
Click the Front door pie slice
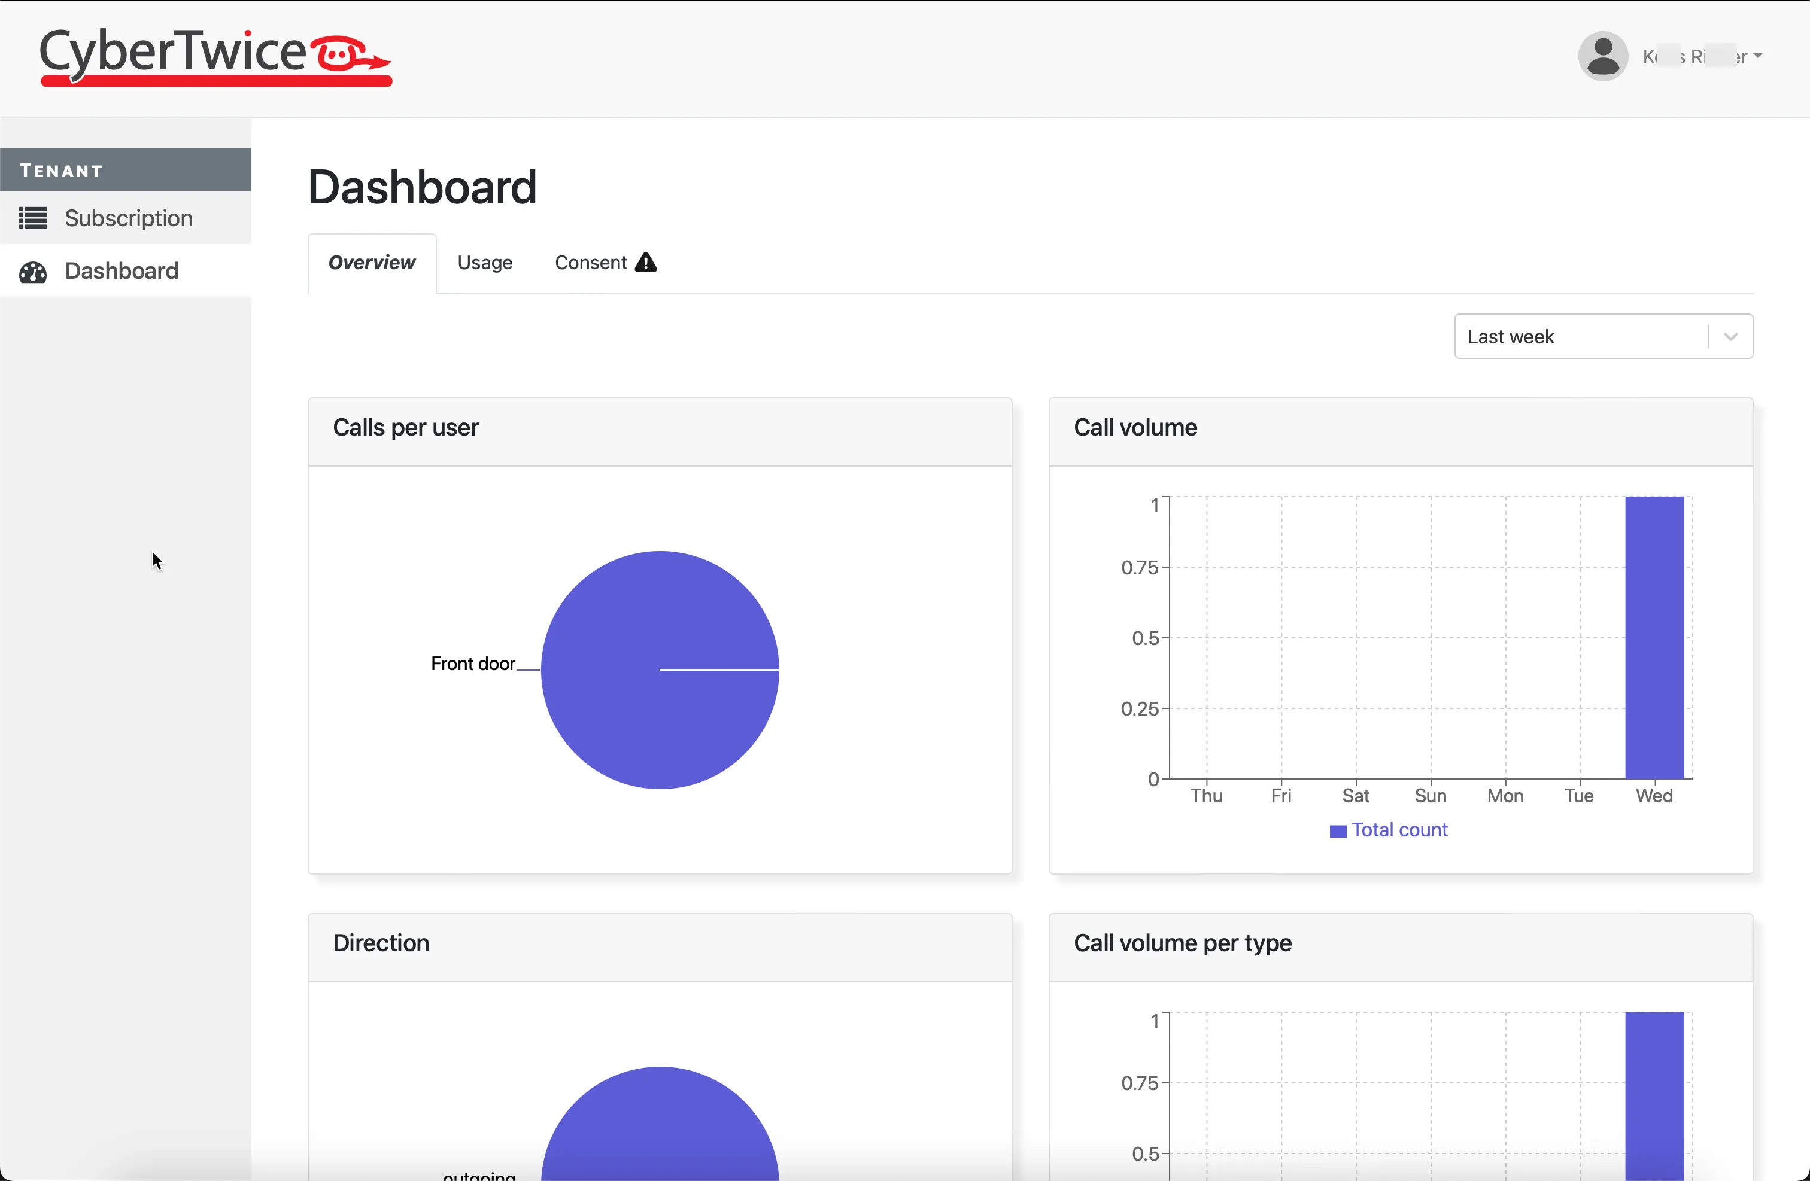click(660, 669)
